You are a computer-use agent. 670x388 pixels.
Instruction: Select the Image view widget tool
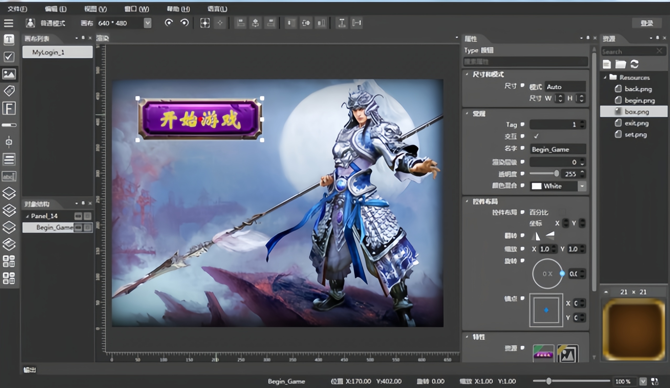point(9,74)
